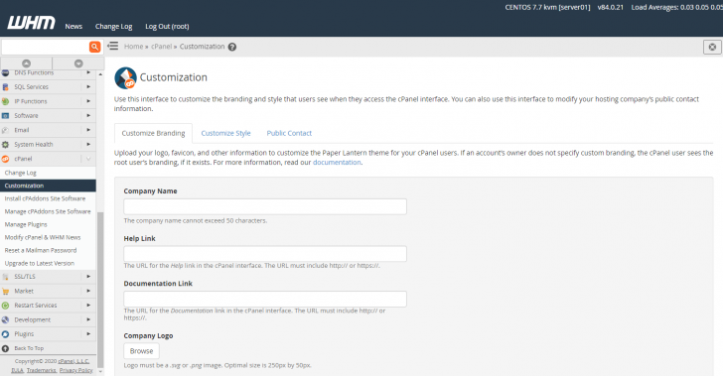
Task: Click the sidebar vertical scrollbar
Action: click(x=100, y=290)
